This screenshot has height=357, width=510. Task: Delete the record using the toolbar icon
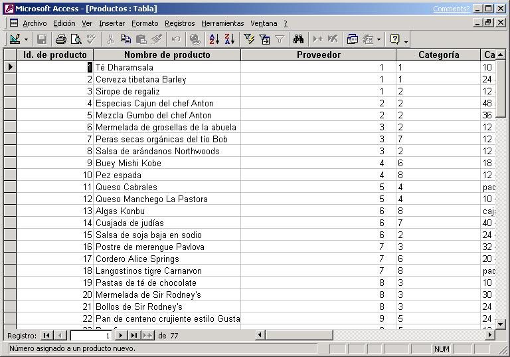[x=333, y=39]
